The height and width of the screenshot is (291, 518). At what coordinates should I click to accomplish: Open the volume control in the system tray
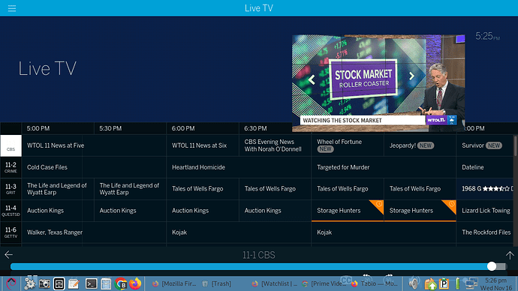click(x=414, y=283)
